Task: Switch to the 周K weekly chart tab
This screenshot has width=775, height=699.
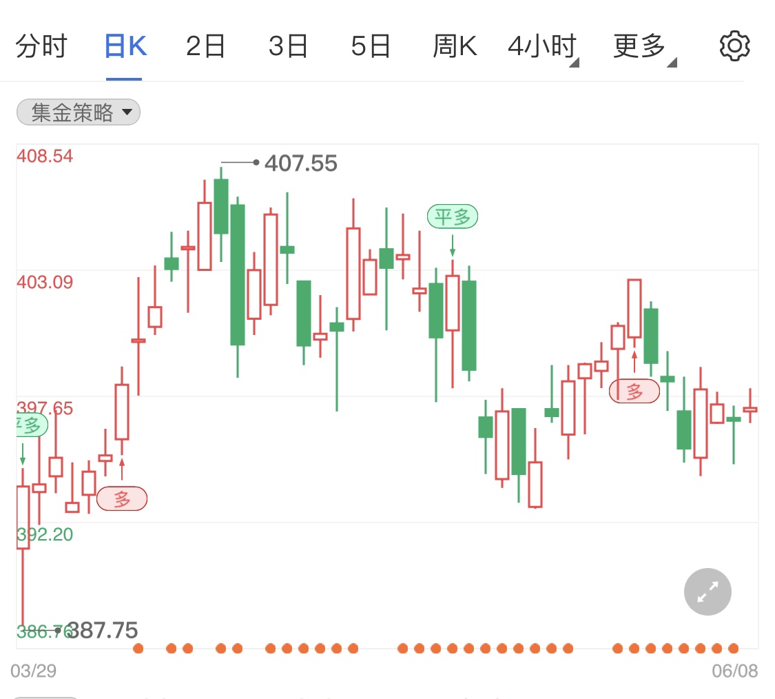Action: pyautogui.click(x=454, y=45)
